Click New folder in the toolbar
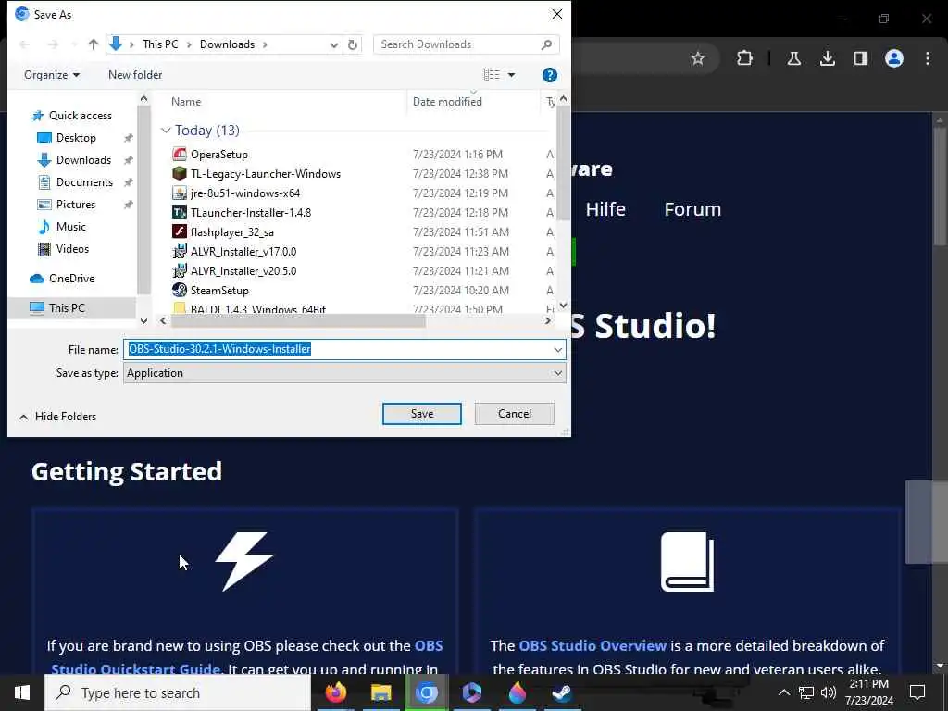This screenshot has width=948, height=711. [x=135, y=75]
